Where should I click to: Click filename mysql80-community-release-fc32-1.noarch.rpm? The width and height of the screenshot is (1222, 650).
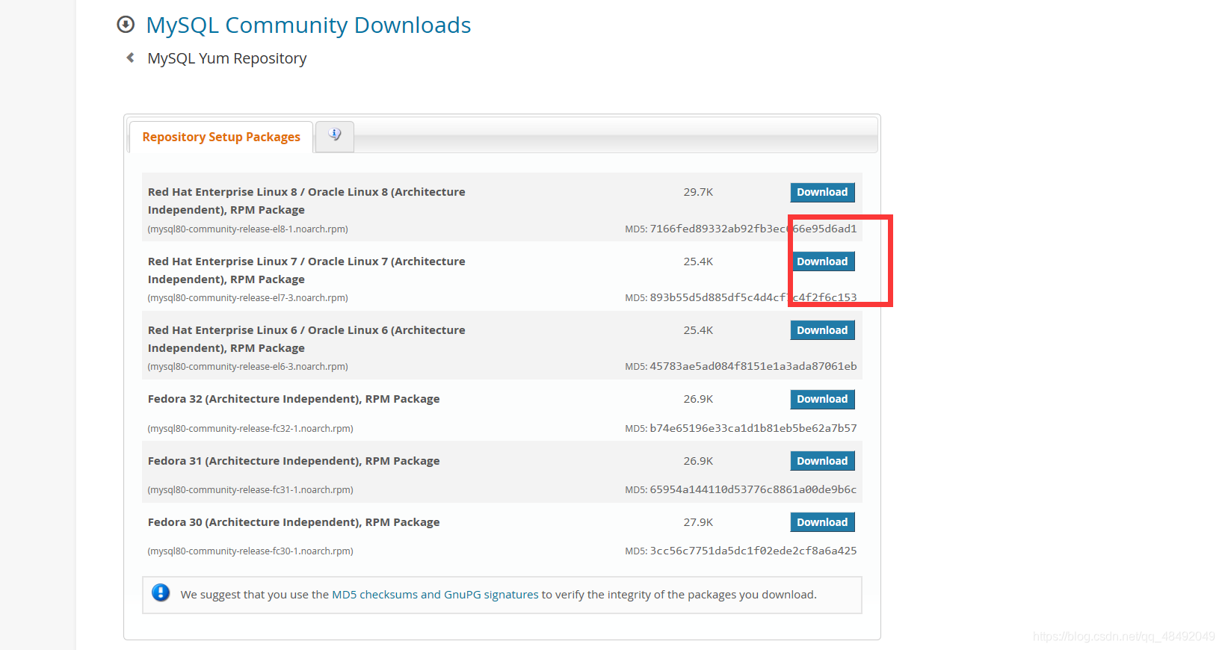point(250,429)
